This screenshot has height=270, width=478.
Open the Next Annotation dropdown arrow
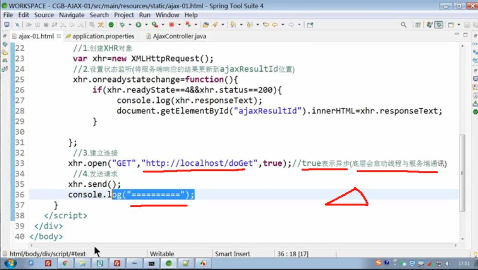coord(241,25)
